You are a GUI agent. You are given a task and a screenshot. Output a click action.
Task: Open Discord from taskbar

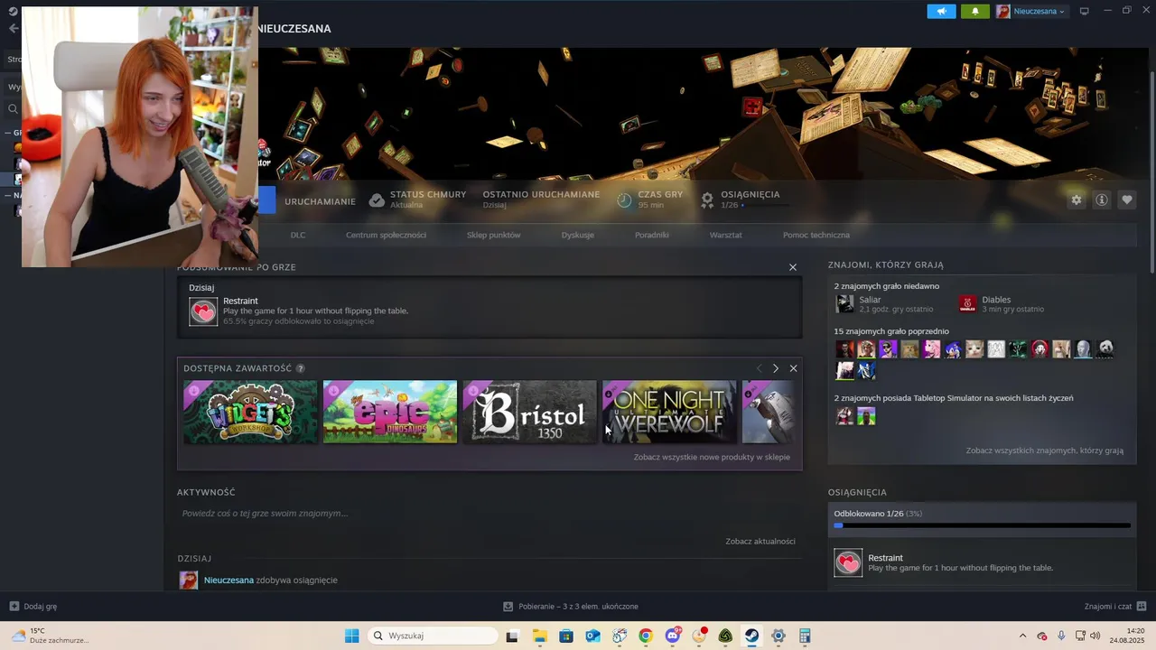[672, 636]
